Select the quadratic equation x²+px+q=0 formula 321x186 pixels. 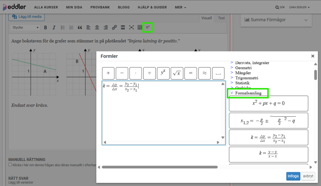tap(268, 104)
